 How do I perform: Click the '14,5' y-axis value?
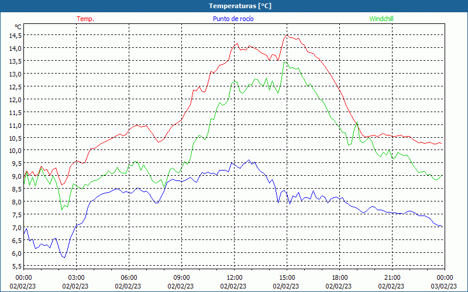[x=15, y=36]
